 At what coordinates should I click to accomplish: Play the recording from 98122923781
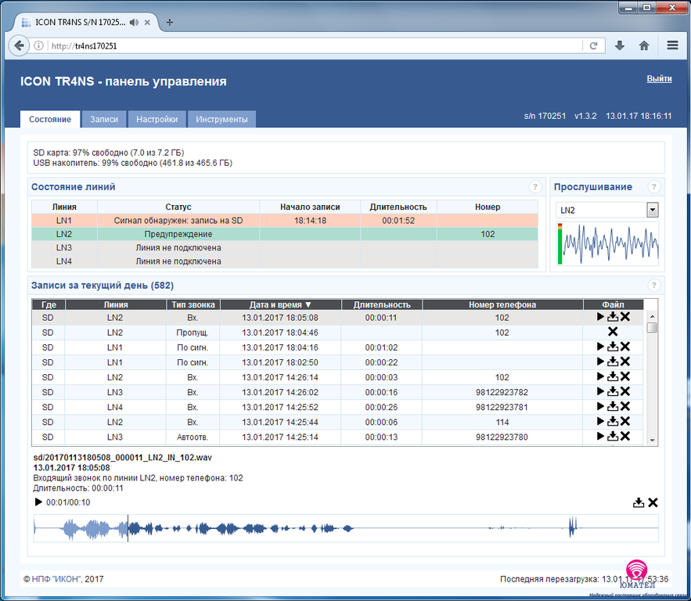point(600,406)
